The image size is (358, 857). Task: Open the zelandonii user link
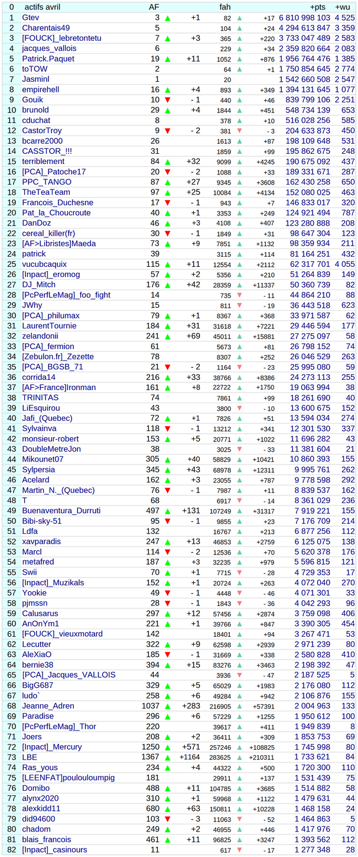tap(41, 336)
